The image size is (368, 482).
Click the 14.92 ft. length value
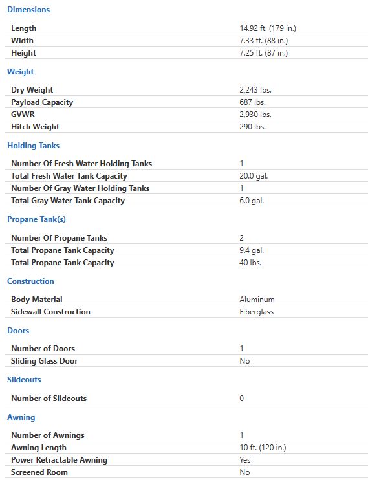[268, 28]
